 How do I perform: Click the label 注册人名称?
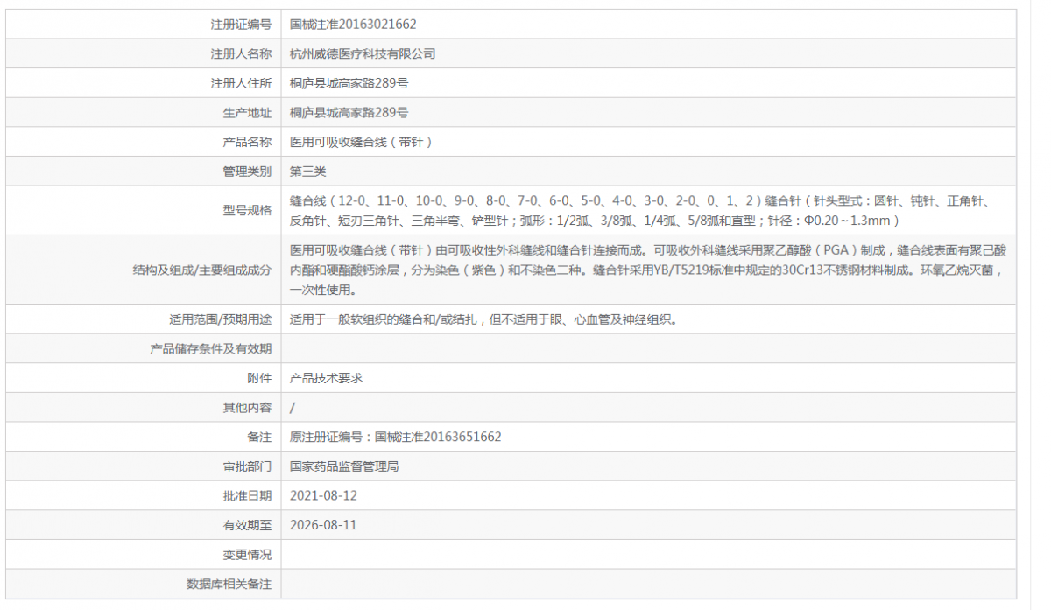tap(242, 53)
